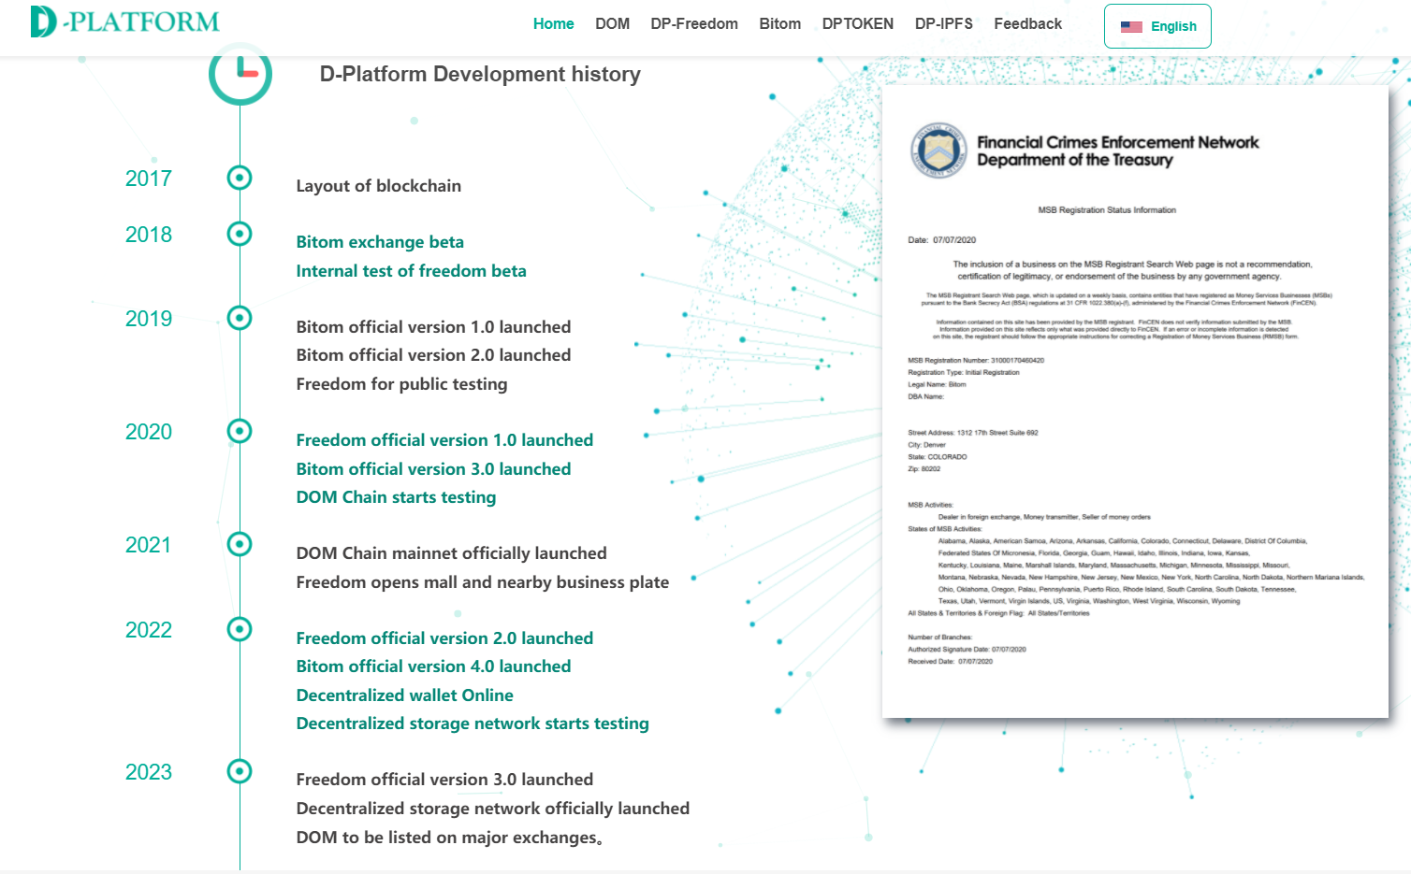Screen dimensions: 1411x874
Task: Click 'Freedom official version 1.0 launched'
Action: click(444, 440)
